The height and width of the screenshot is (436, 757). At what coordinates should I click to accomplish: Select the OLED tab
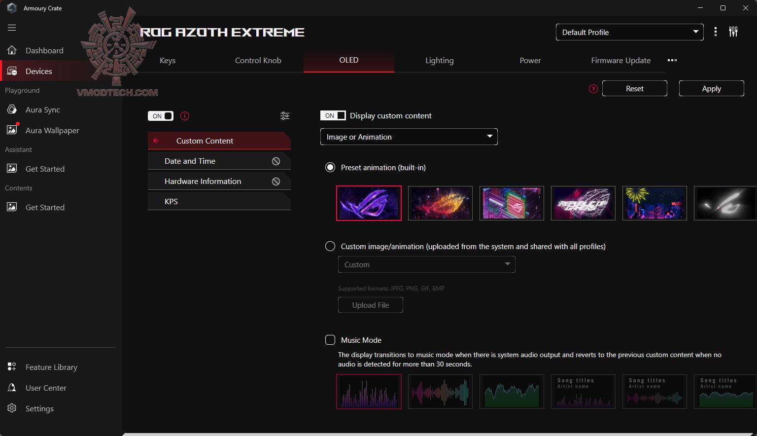349,60
